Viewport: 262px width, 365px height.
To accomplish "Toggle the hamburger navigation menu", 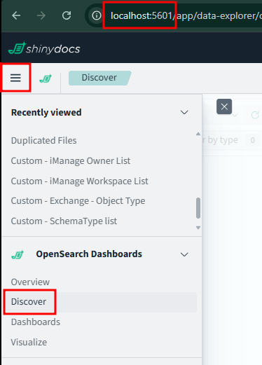I will [x=15, y=78].
